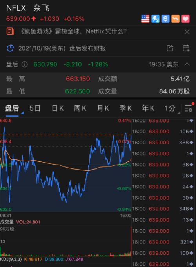Tap the trade row with volume 346
This screenshot has width=196, height=267.
163,209
